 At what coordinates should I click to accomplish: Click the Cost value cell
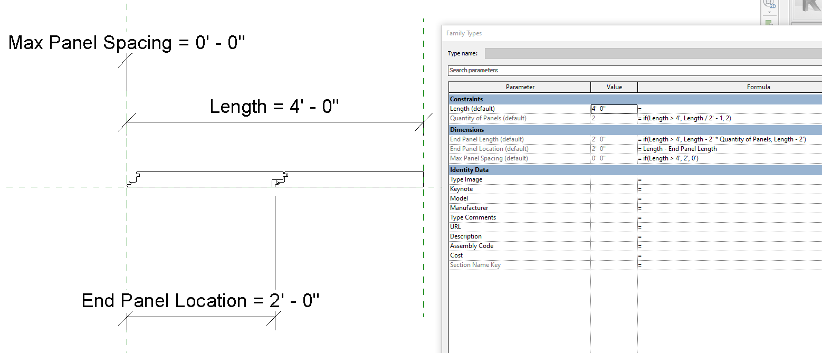tap(614, 255)
